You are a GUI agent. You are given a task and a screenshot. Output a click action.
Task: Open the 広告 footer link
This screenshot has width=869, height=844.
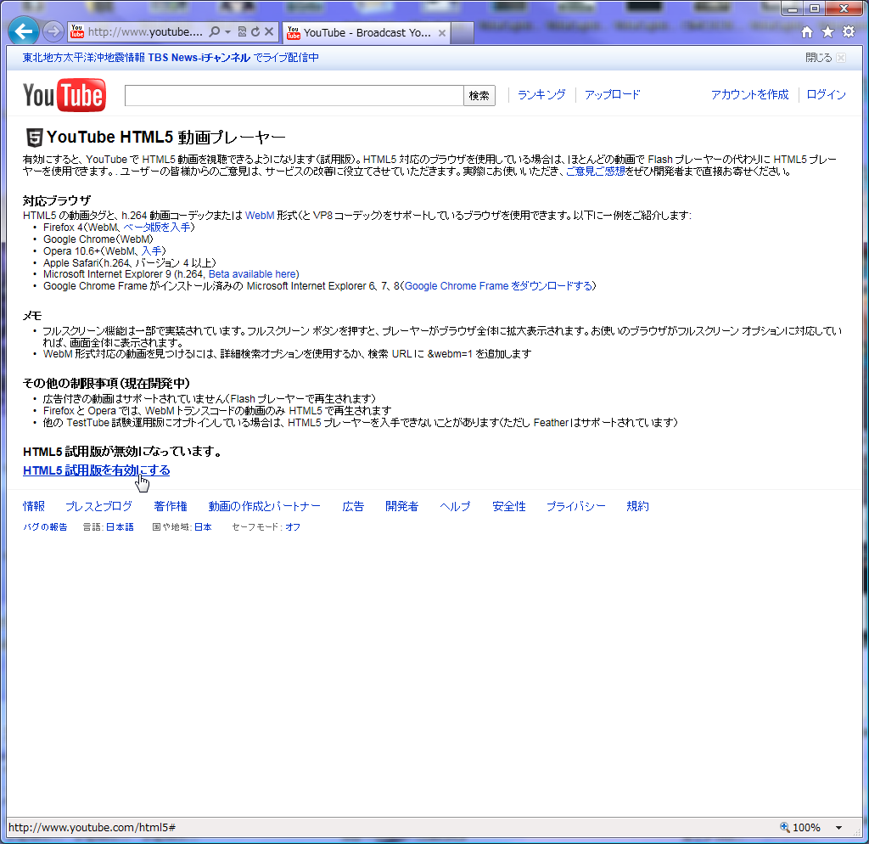click(x=353, y=506)
